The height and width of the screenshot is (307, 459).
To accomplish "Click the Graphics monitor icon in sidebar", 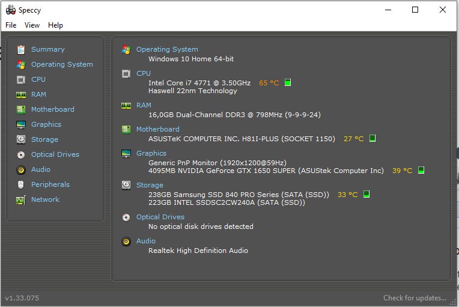I will (21, 125).
